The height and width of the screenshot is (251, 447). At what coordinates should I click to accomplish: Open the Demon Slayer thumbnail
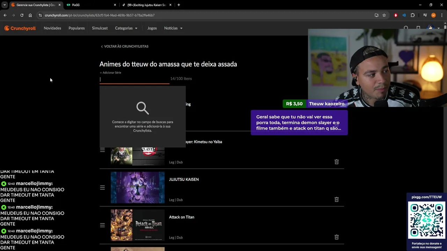pos(138,156)
